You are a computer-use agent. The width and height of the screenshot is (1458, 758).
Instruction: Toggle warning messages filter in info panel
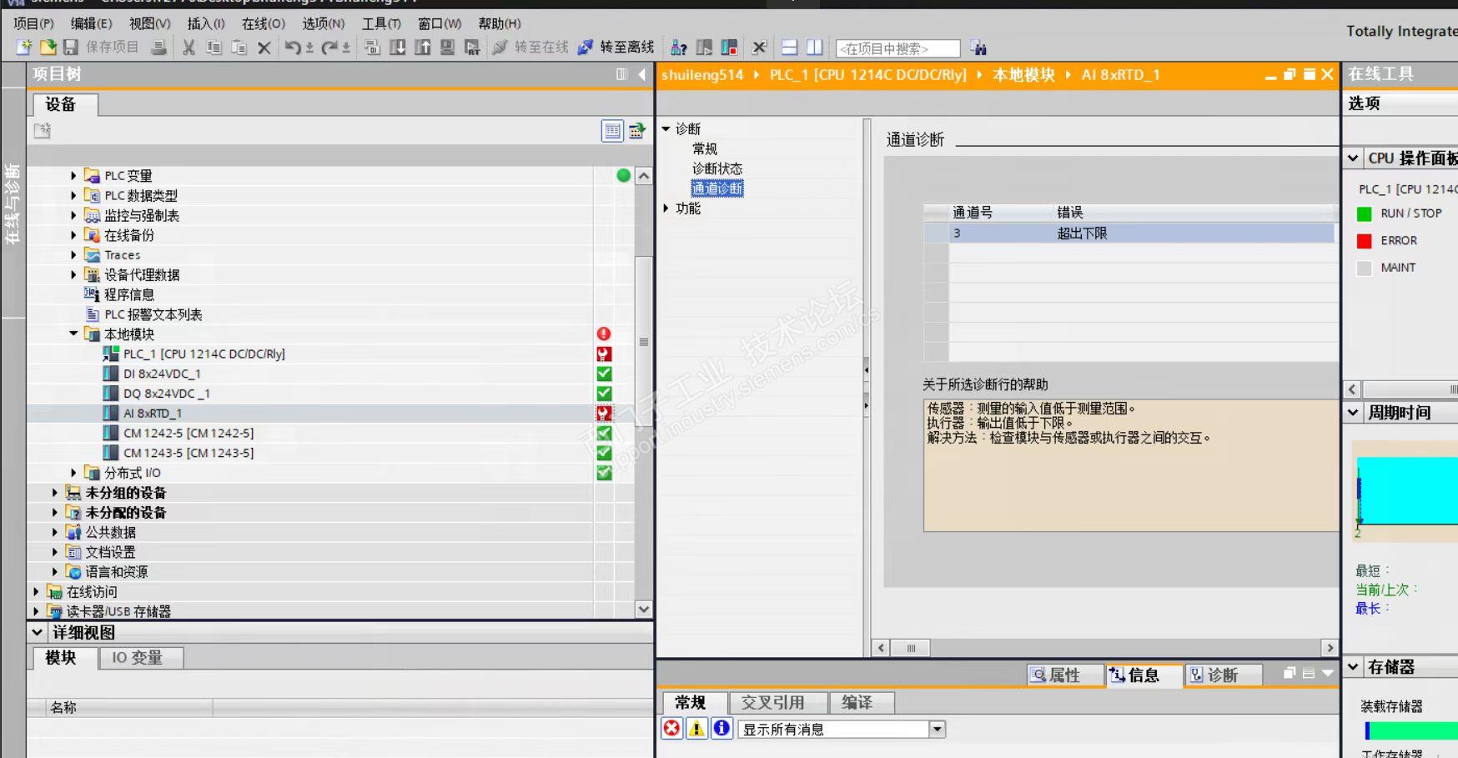[696, 729]
